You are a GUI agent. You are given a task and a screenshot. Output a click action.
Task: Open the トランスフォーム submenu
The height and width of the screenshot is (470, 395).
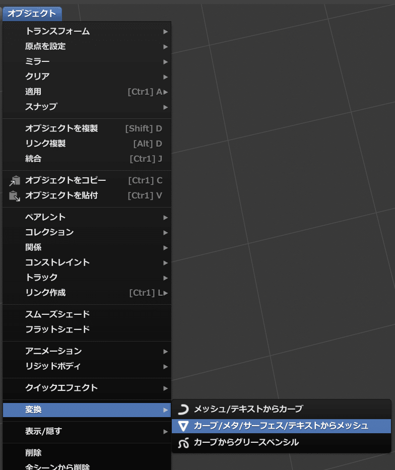[87, 31]
